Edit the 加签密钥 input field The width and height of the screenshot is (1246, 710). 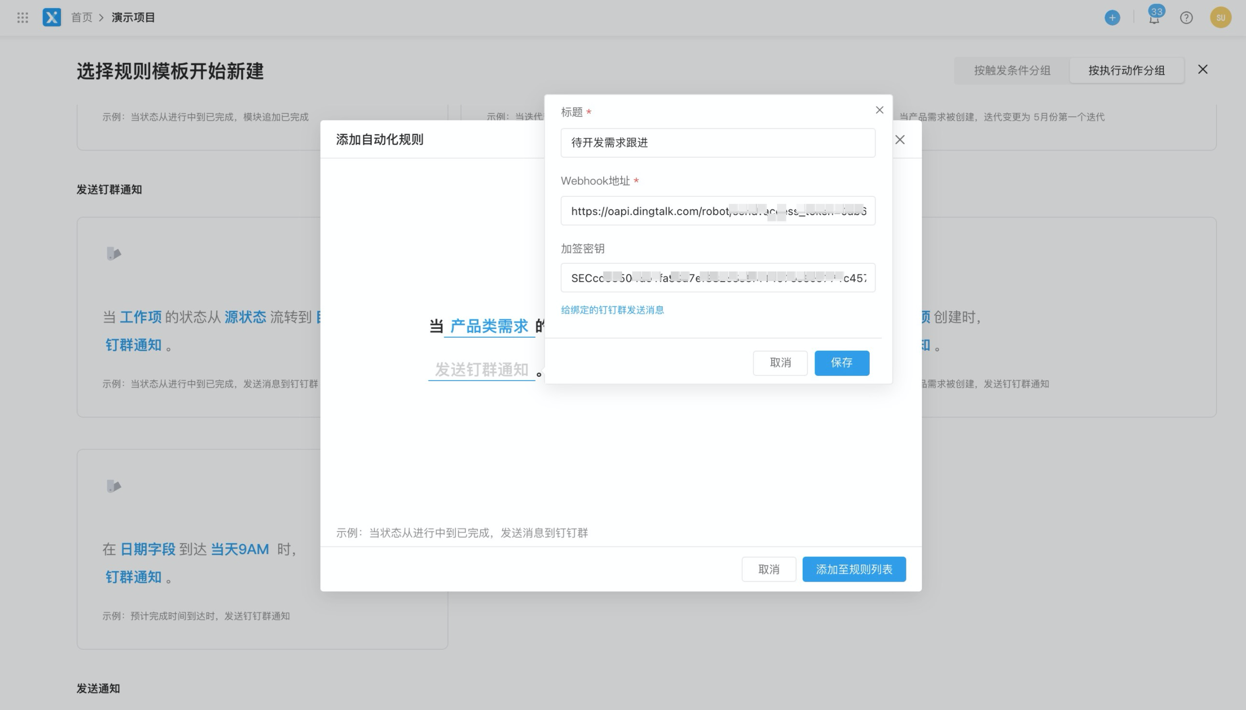[x=718, y=278]
